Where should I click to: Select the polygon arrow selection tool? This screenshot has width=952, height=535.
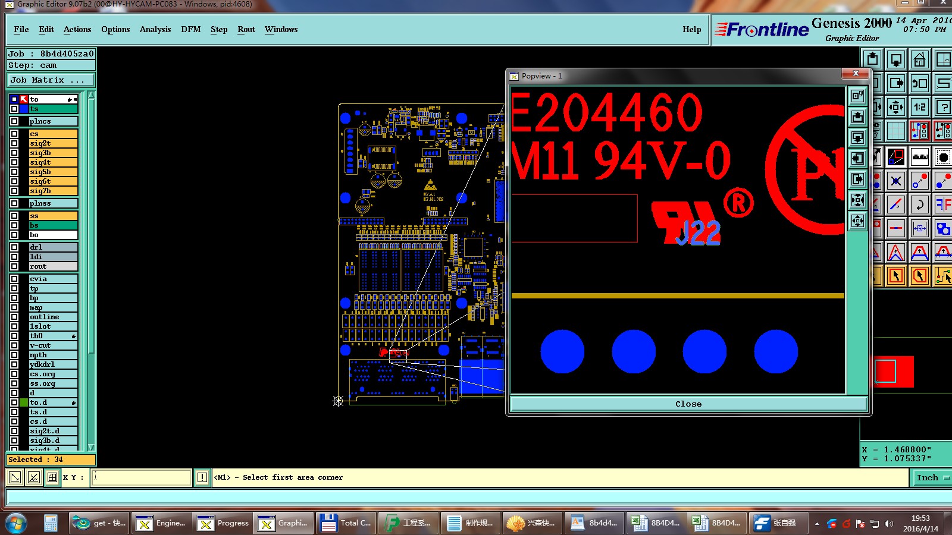click(920, 276)
